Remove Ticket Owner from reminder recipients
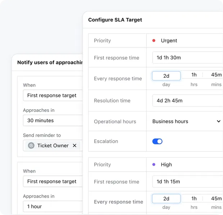The image size is (223, 215). click(74, 146)
